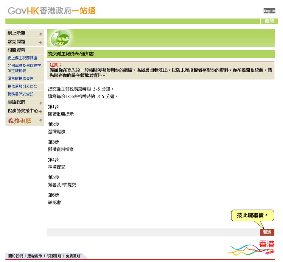Click the 第2步 step heading

pos(53,124)
